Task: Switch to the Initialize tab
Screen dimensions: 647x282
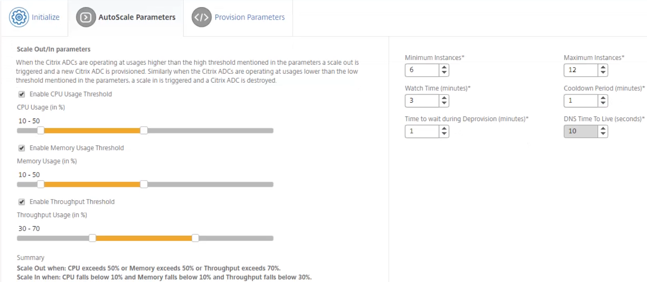Action: pyautogui.click(x=45, y=18)
